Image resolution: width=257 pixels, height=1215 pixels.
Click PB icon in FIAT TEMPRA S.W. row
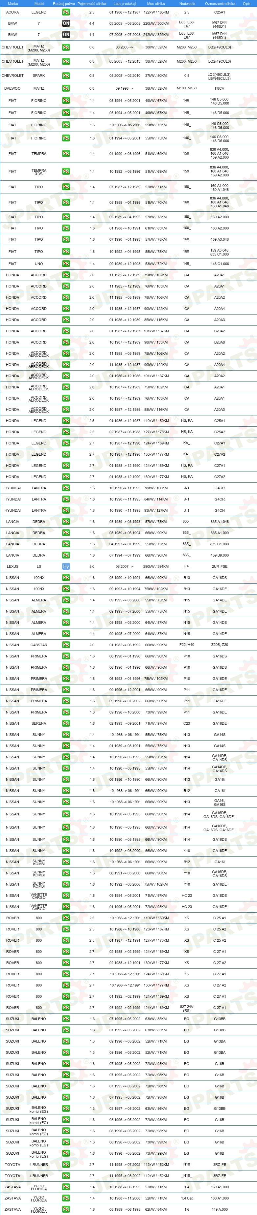click(x=66, y=172)
